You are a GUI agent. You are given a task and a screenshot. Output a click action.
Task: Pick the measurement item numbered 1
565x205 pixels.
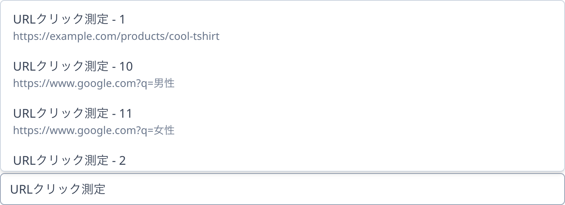282,27
